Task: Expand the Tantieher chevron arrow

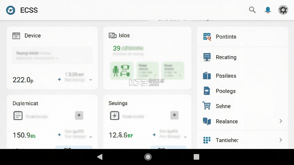Action: (x=281, y=140)
